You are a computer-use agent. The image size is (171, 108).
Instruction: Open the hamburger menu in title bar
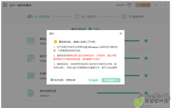pos(156,5)
